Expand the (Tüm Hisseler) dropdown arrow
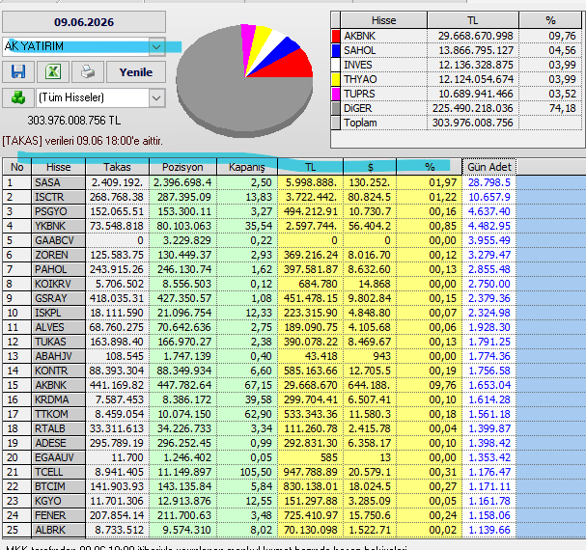586x550 pixels. (156, 98)
